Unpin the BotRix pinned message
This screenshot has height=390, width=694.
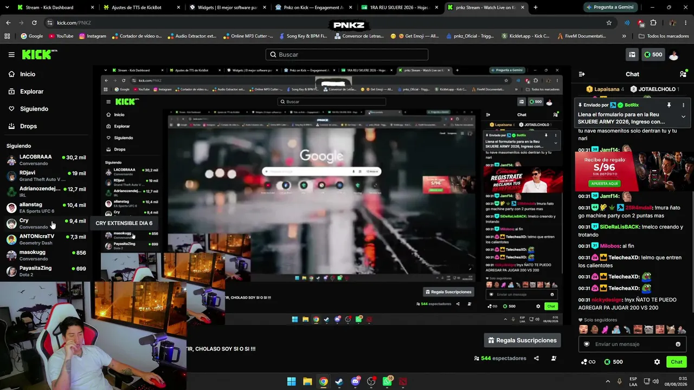point(669,105)
